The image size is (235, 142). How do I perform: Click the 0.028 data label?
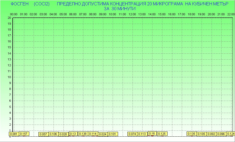coord(63,134)
